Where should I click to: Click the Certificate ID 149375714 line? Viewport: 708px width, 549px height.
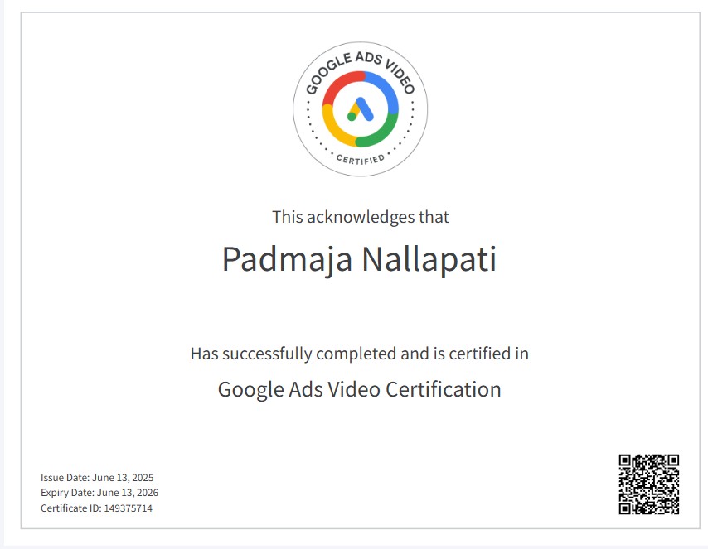point(96,508)
